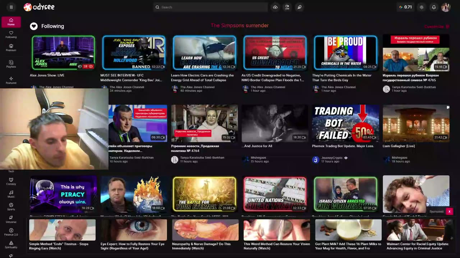This screenshot has width=460, height=258.
Task: Close the sponsored ads with the X
Action: pyautogui.click(x=449, y=211)
